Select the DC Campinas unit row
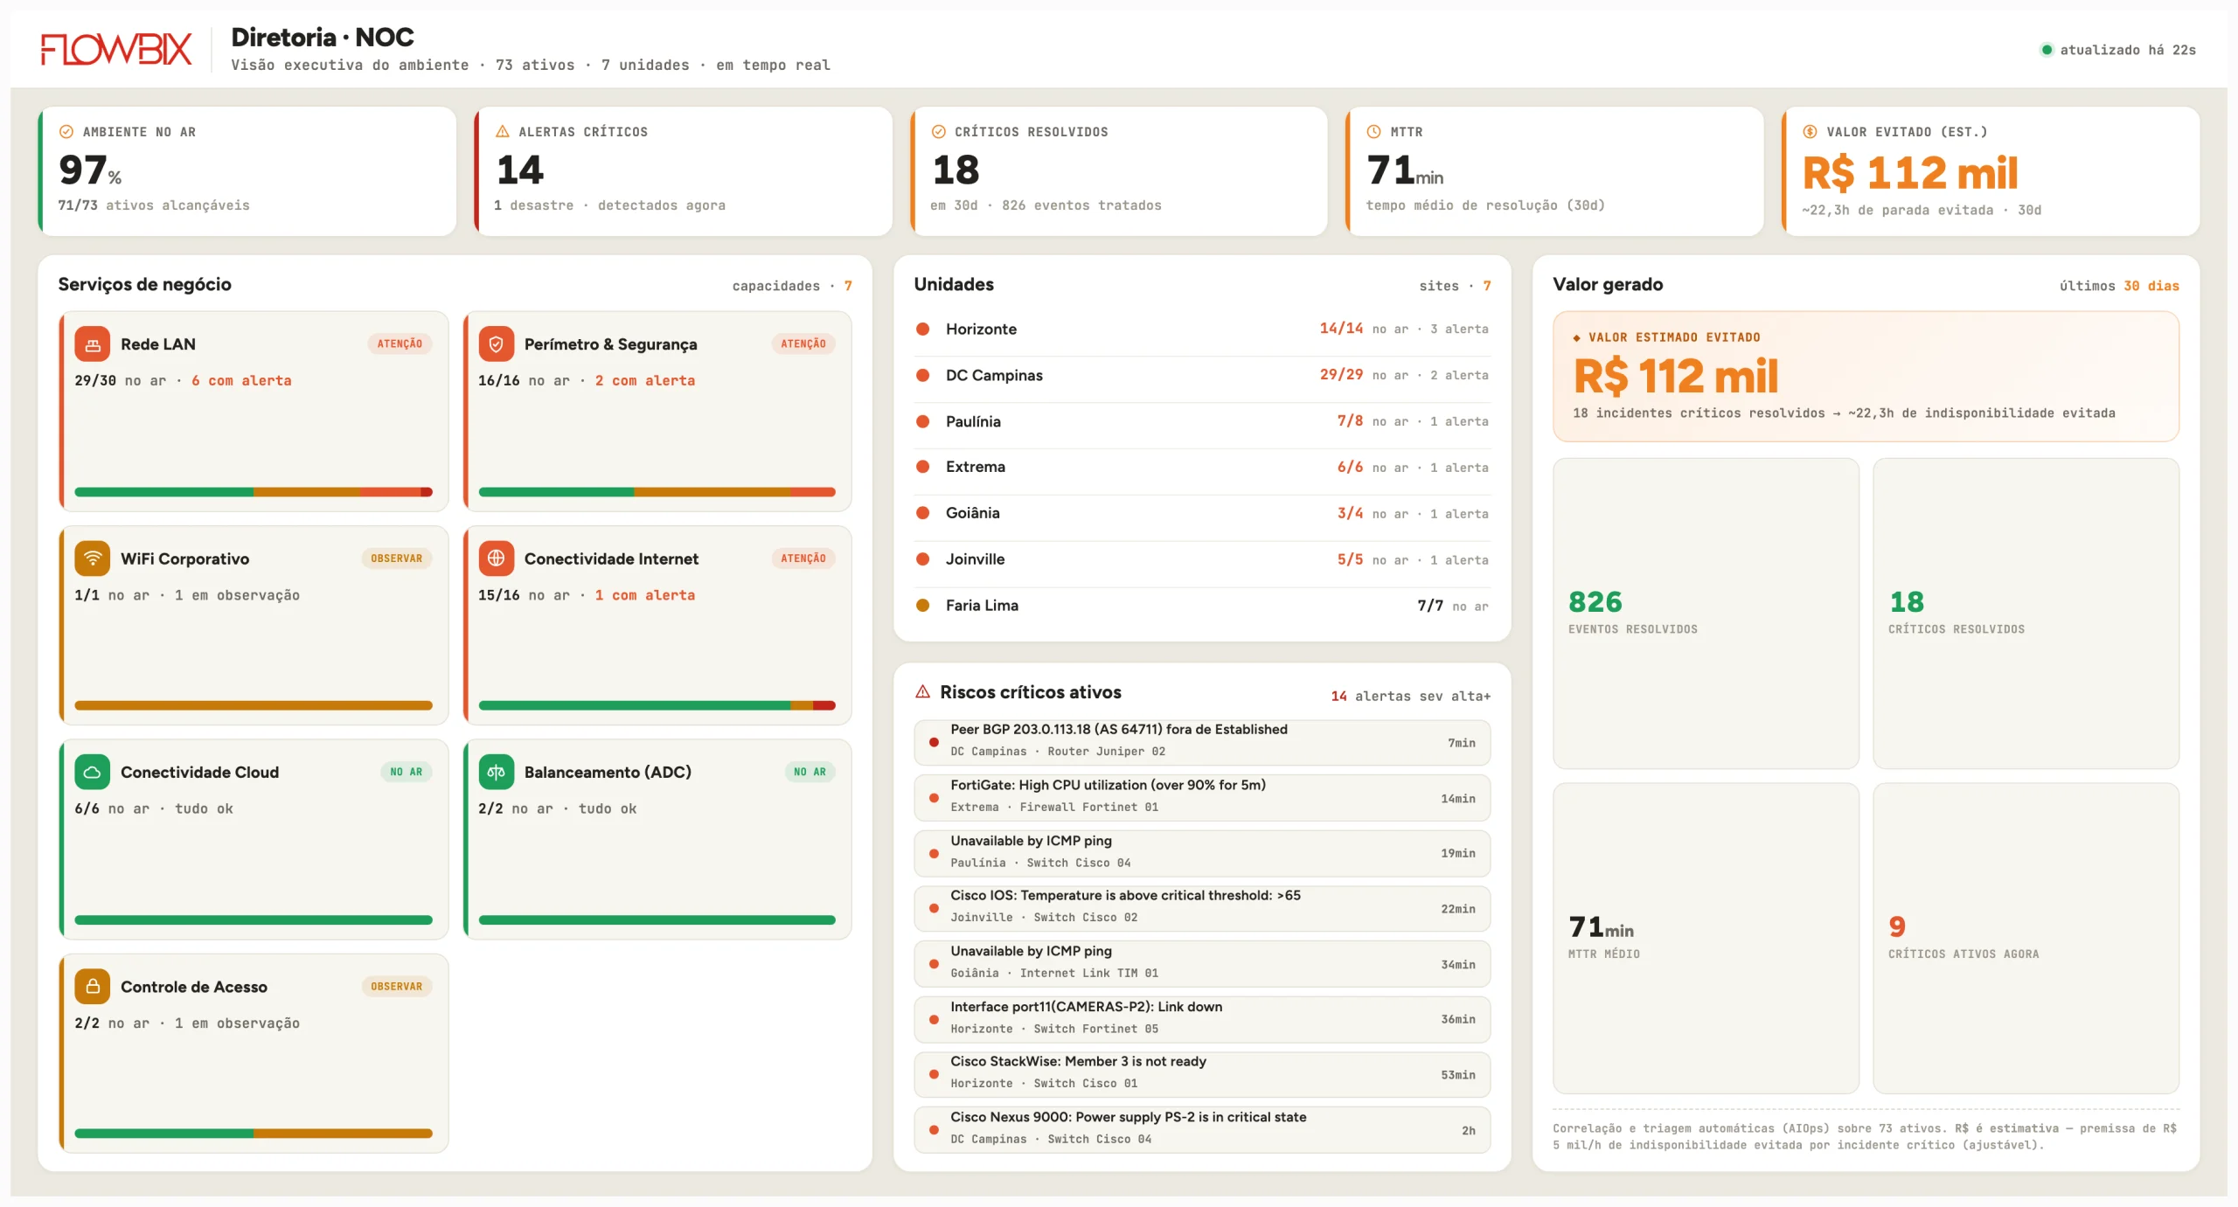The width and height of the screenshot is (2238, 1207). 1202,376
